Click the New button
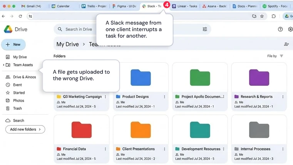Screen dimensions: 293x165 pos(13,45)
